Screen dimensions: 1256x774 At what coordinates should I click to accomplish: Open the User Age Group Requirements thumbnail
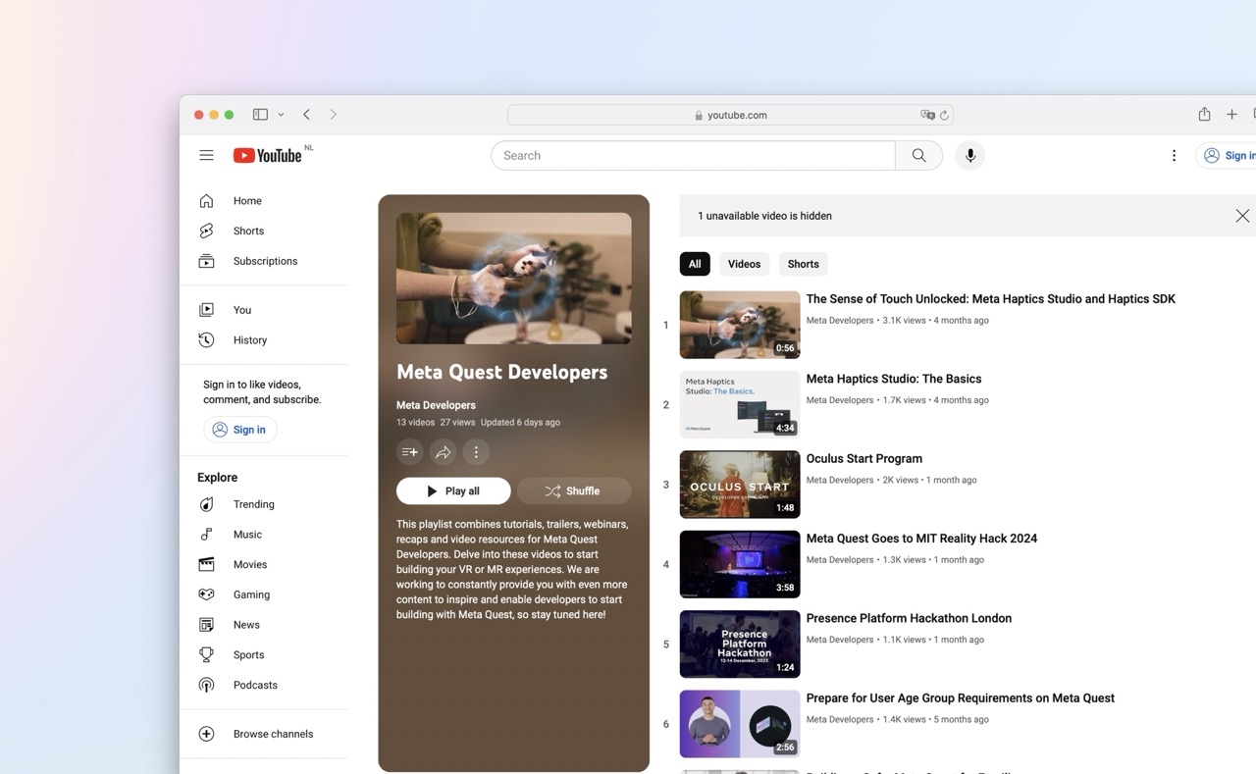pos(740,724)
